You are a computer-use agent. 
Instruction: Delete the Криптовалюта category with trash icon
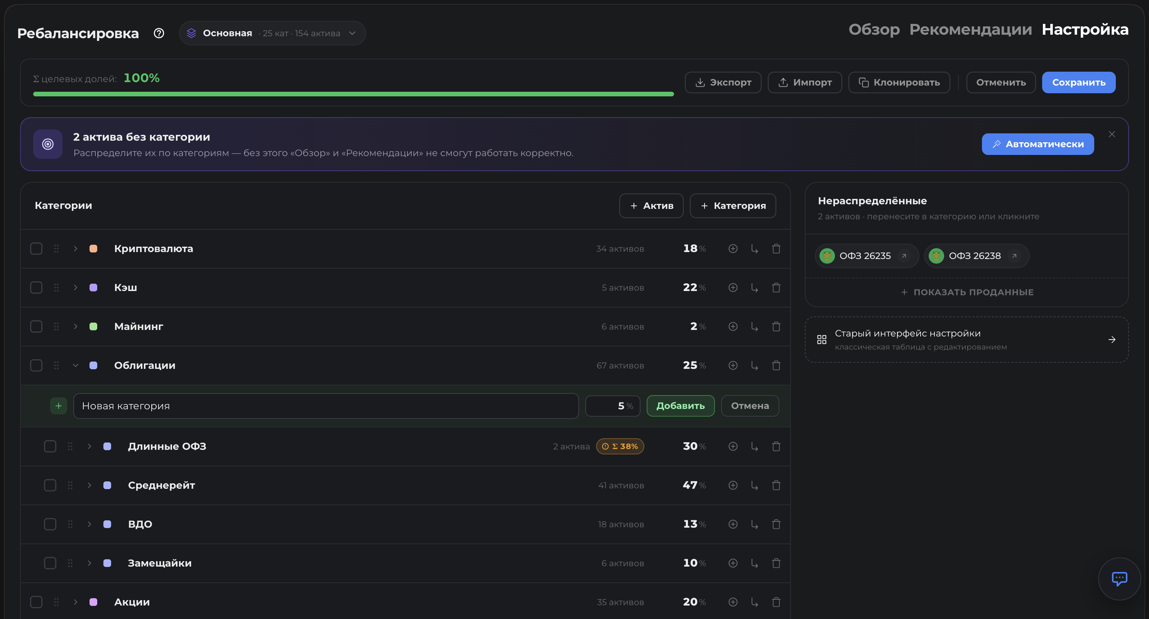[776, 249]
